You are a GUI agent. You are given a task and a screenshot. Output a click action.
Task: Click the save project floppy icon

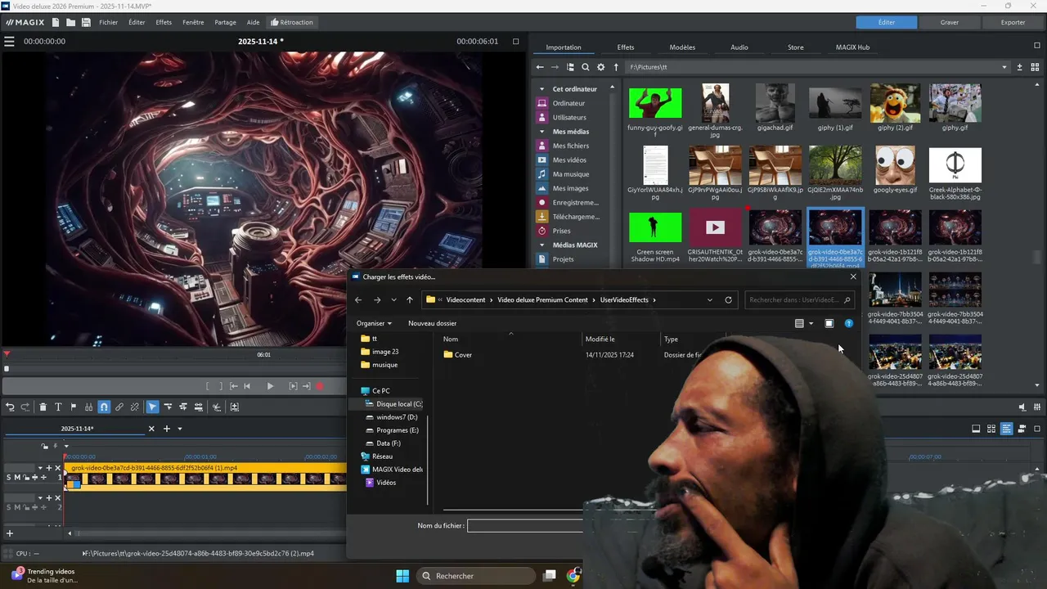tap(86, 22)
